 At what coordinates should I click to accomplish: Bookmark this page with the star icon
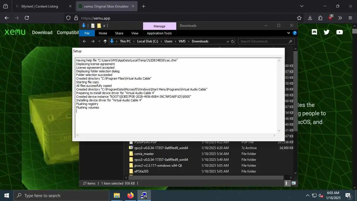point(299,18)
